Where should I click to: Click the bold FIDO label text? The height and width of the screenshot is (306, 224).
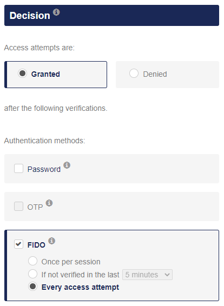36,245
